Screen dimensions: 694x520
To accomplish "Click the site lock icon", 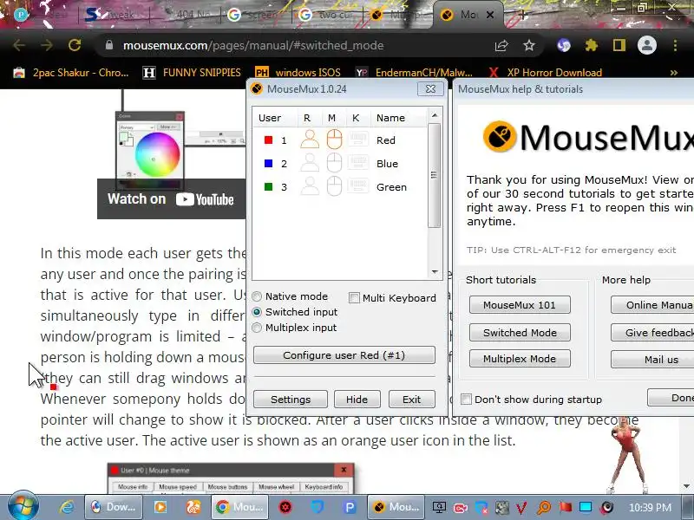I will pyautogui.click(x=109, y=45).
